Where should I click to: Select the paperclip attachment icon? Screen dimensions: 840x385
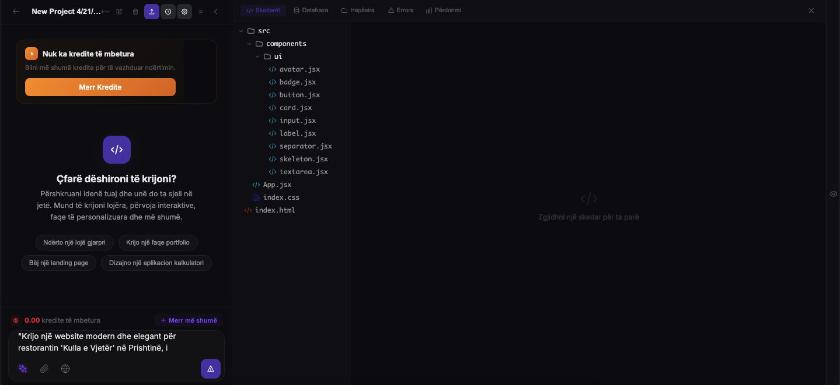(x=44, y=369)
